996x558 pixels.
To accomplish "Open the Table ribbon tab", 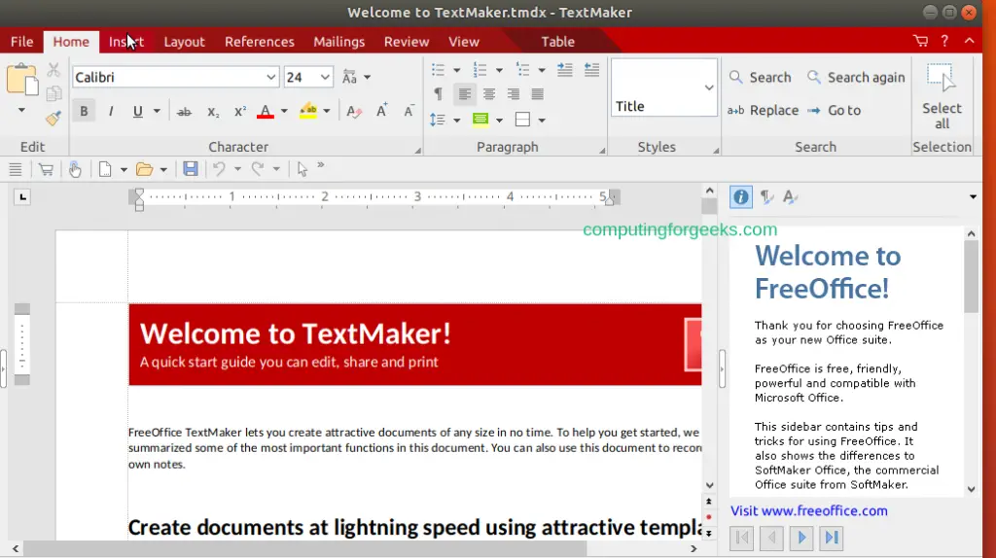I will [x=557, y=42].
